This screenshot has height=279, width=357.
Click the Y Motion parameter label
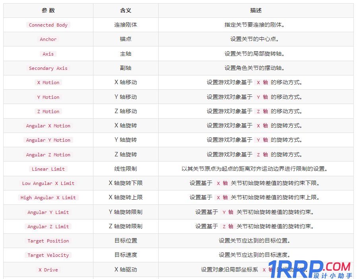click(48, 97)
